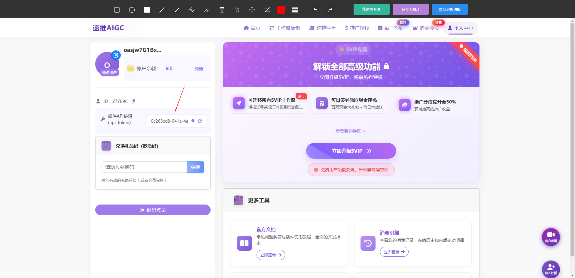The image size is (575, 278).
Task: Open the red color picker swatch
Action: click(281, 10)
